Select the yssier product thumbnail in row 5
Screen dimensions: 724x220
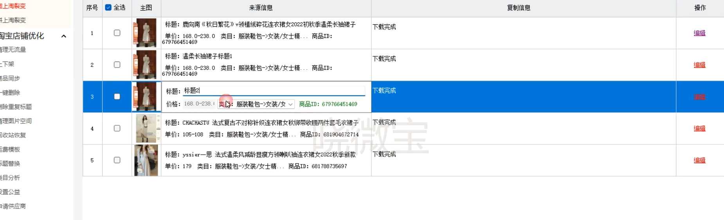(x=146, y=160)
